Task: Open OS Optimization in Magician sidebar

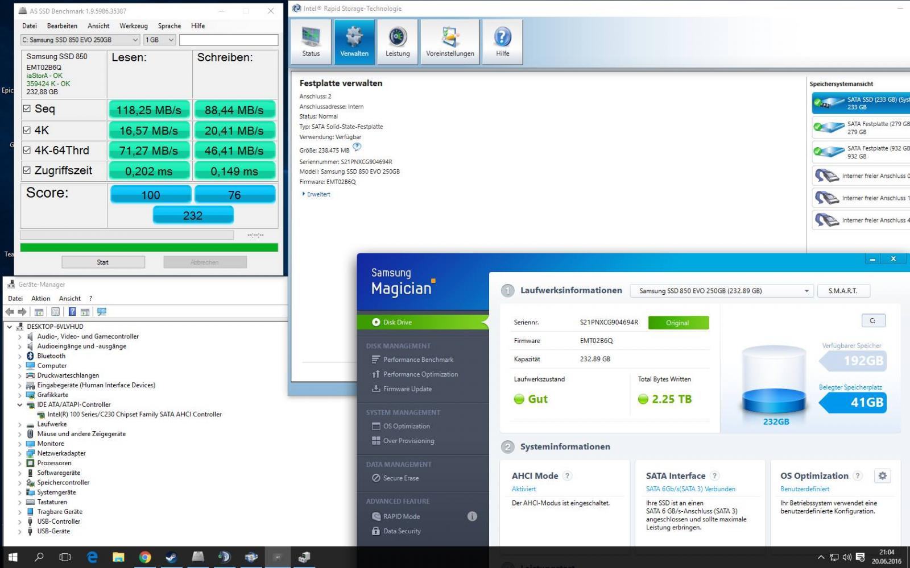Action: tap(401, 426)
